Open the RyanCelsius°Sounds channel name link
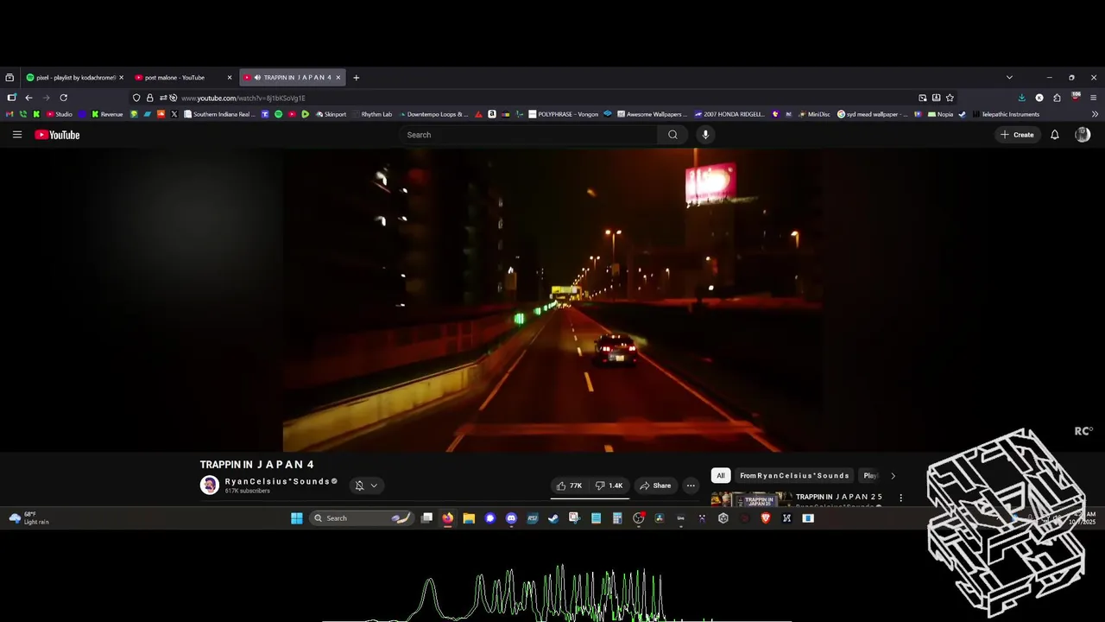 (277, 481)
